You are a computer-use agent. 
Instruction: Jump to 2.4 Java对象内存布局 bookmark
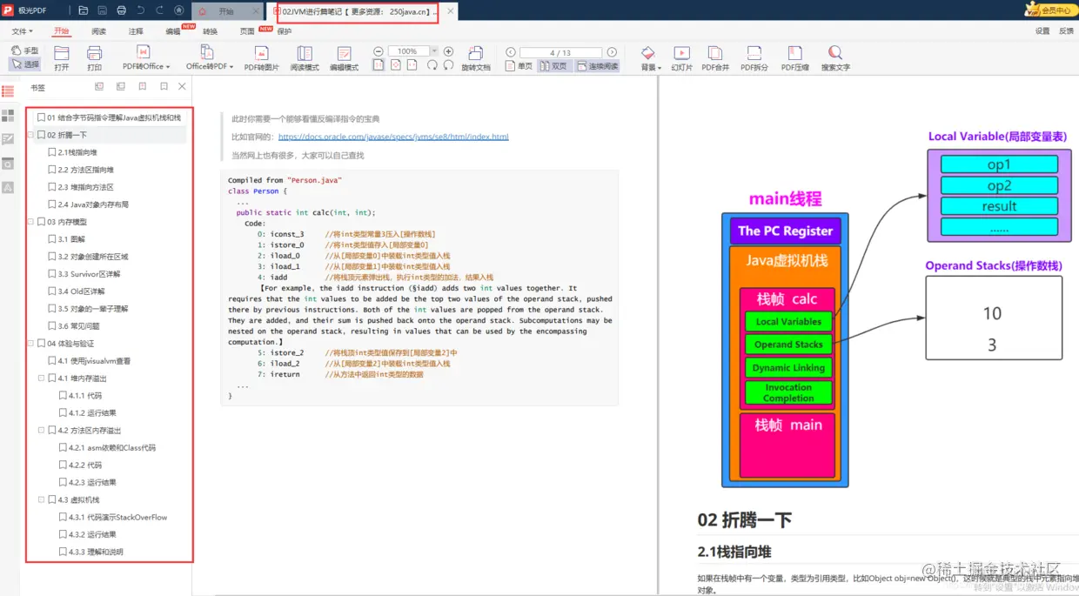coord(93,204)
